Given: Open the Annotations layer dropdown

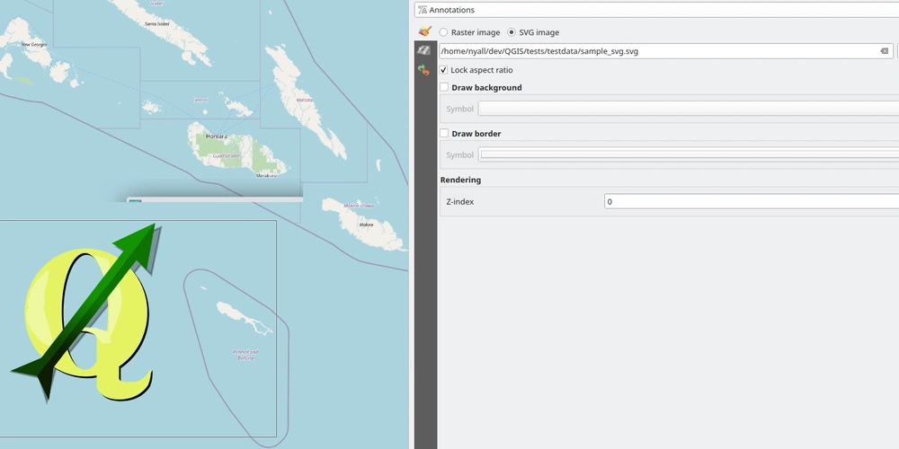Looking at the screenshot, I should [x=656, y=10].
